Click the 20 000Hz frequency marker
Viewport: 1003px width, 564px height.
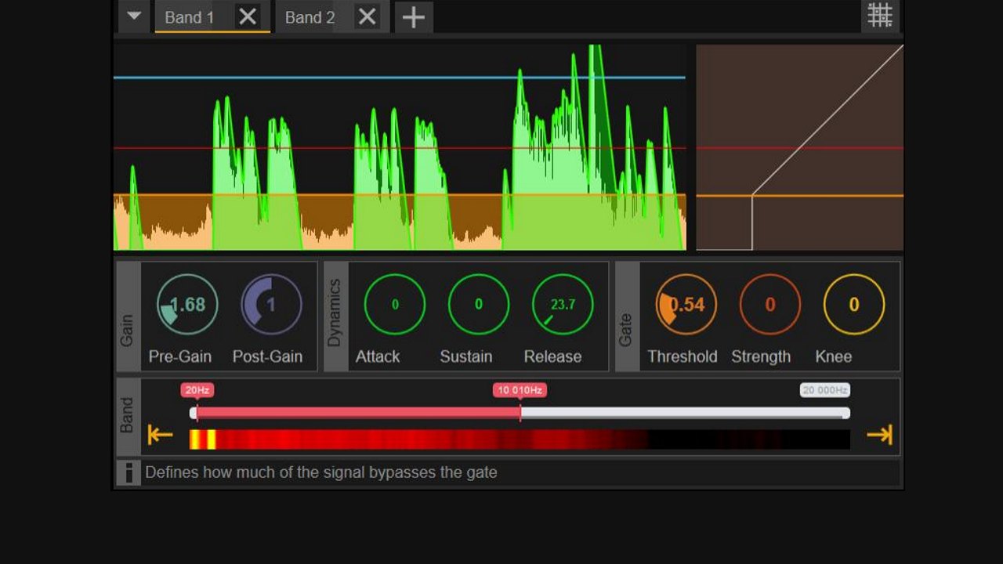tap(824, 390)
